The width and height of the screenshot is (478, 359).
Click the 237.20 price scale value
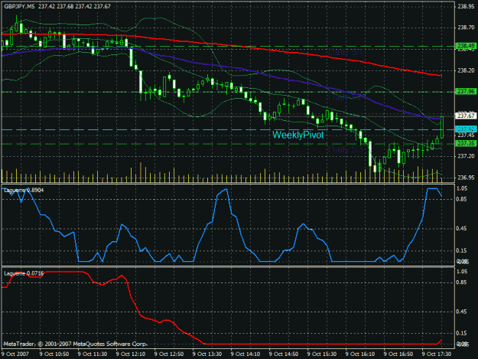[x=466, y=156]
